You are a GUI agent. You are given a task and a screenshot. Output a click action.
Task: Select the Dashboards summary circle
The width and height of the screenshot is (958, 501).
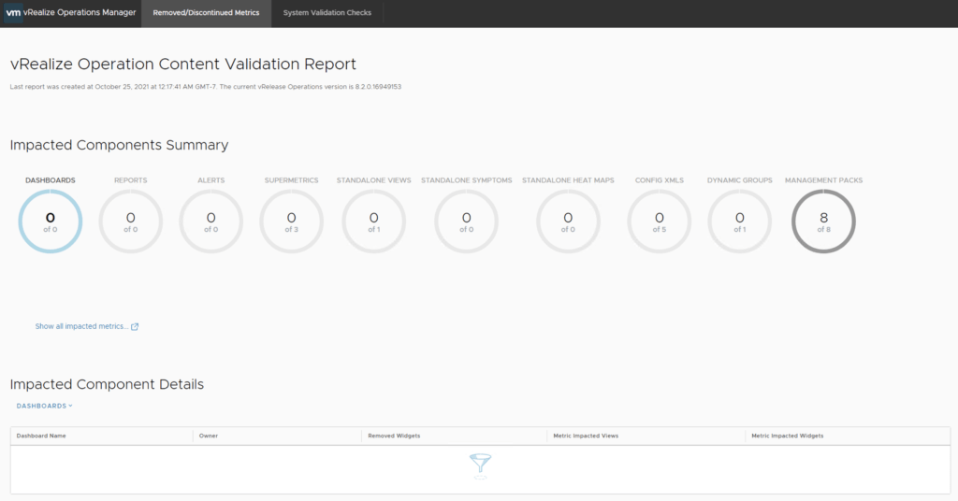(x=51, y=222)
